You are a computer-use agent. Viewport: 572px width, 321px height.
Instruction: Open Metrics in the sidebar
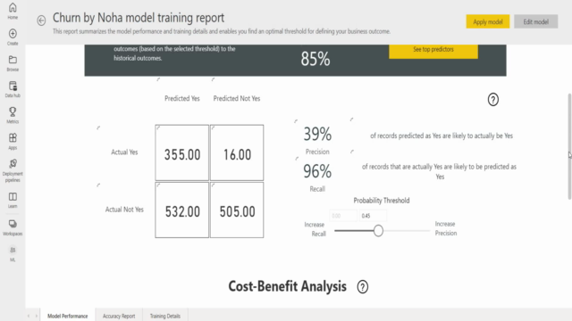pos(13,115)
